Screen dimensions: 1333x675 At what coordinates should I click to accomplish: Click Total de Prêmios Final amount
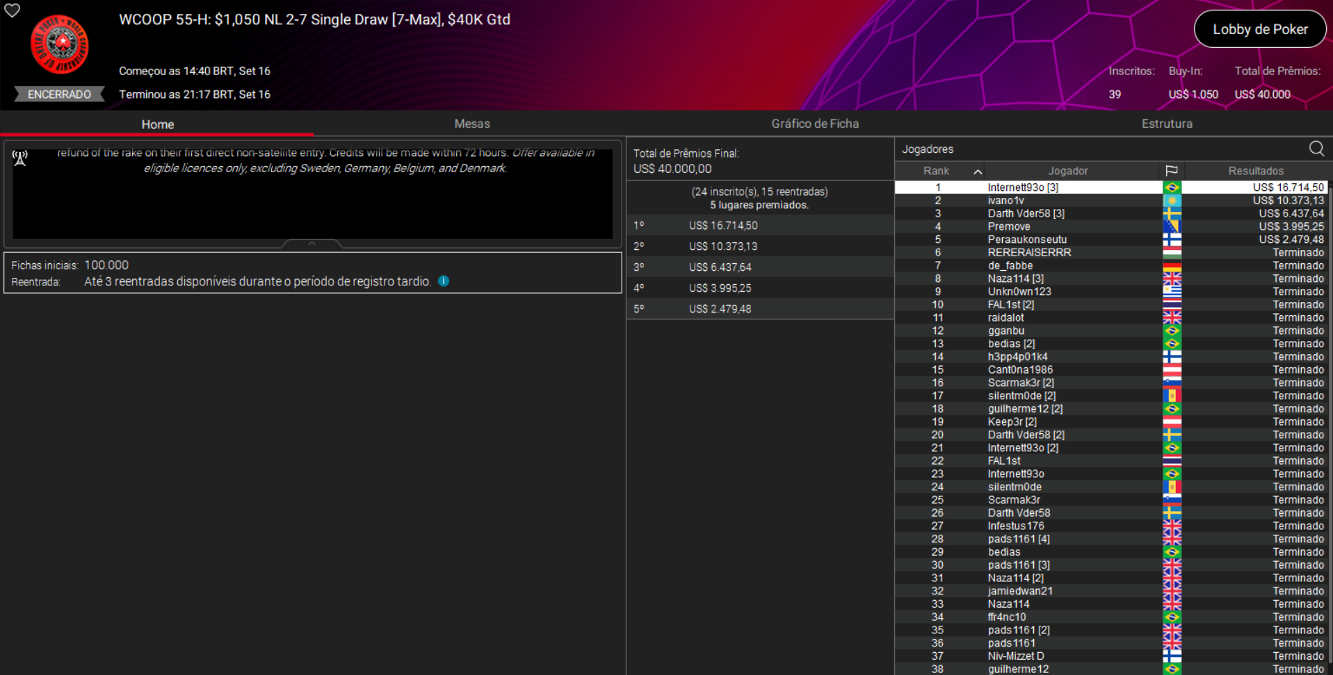tap(672, 169)
